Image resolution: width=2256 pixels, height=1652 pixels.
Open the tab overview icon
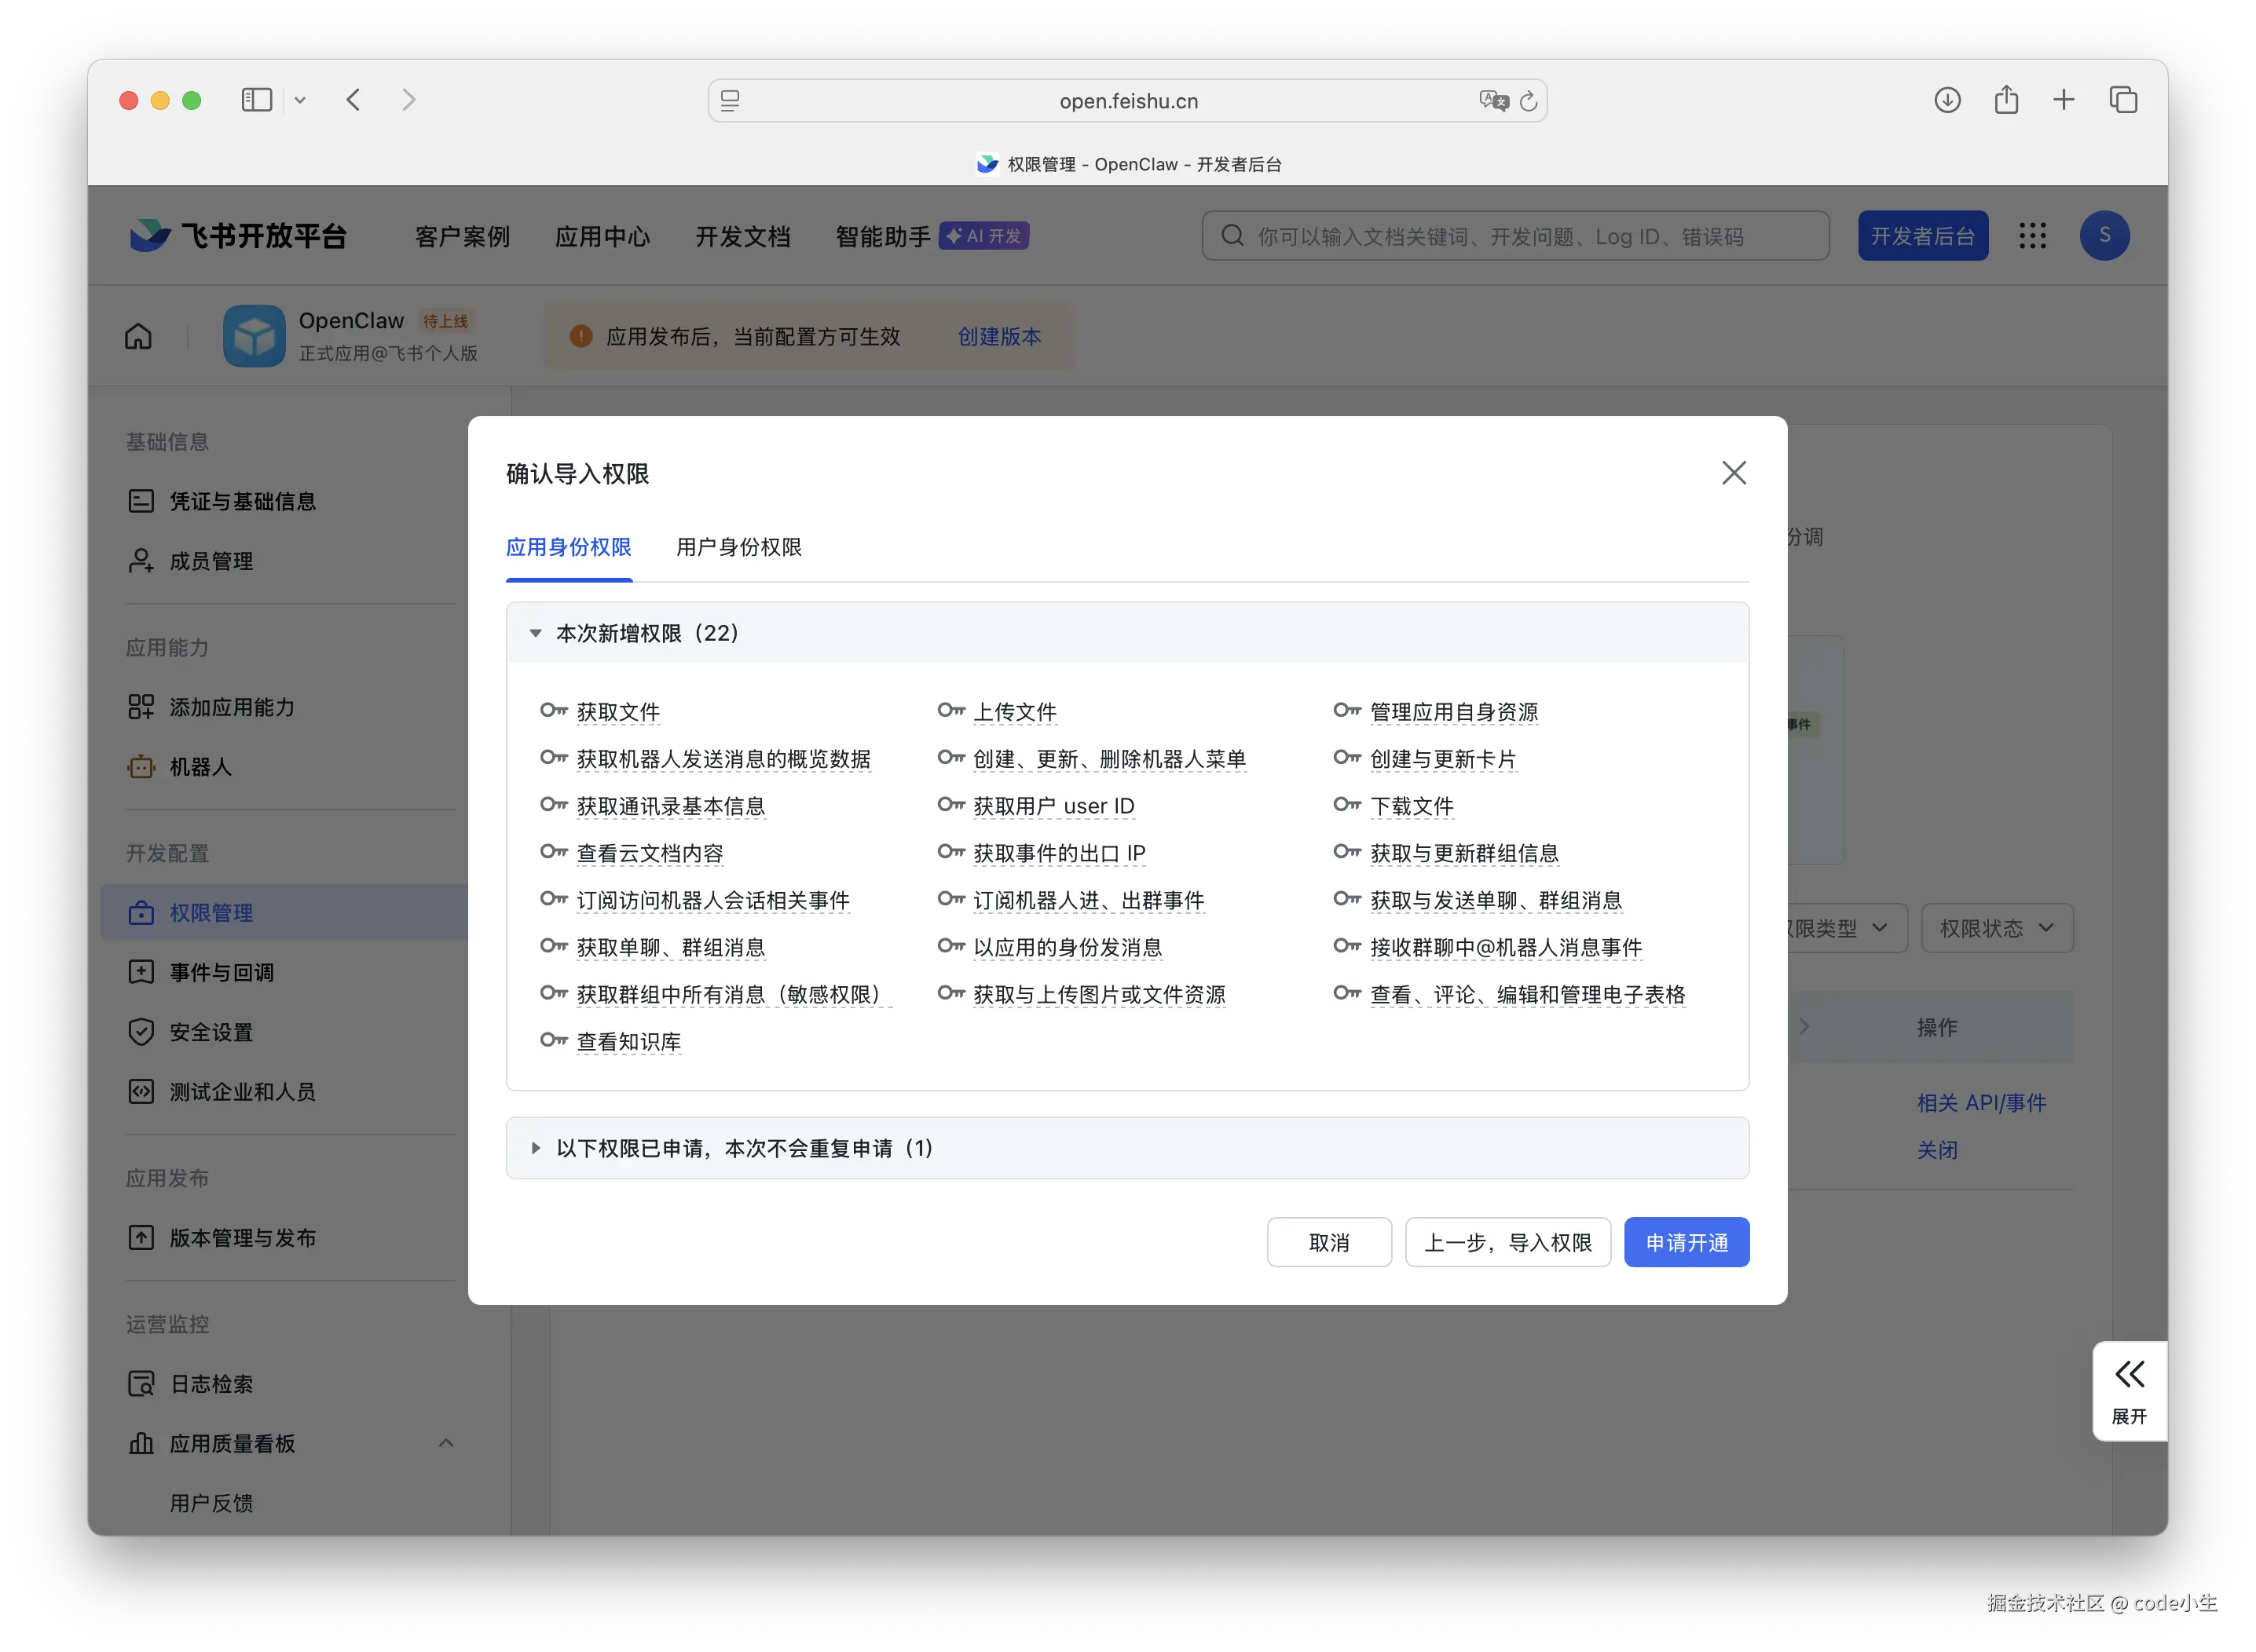[2123, 100]
